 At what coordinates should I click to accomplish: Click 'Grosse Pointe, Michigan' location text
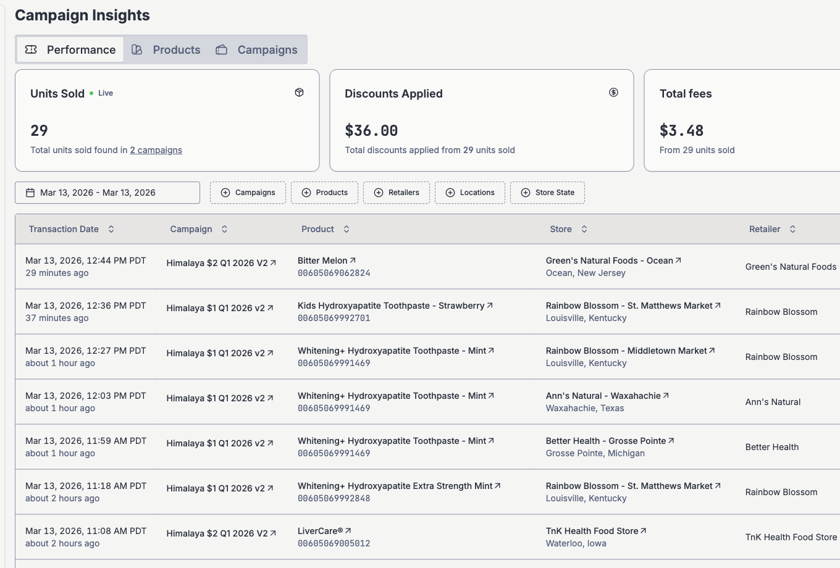click(x=595, y=453)
